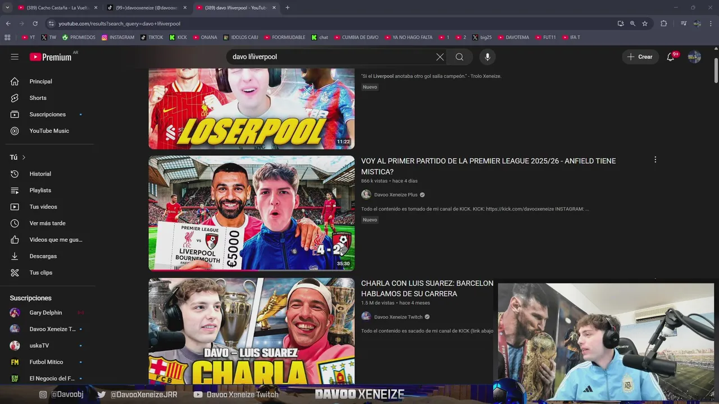Open Suscripciones in the sidebar

click(47, 114)
